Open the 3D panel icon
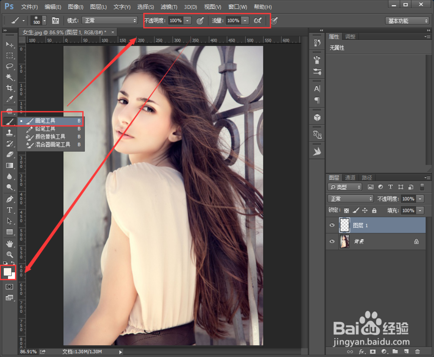 317,118
